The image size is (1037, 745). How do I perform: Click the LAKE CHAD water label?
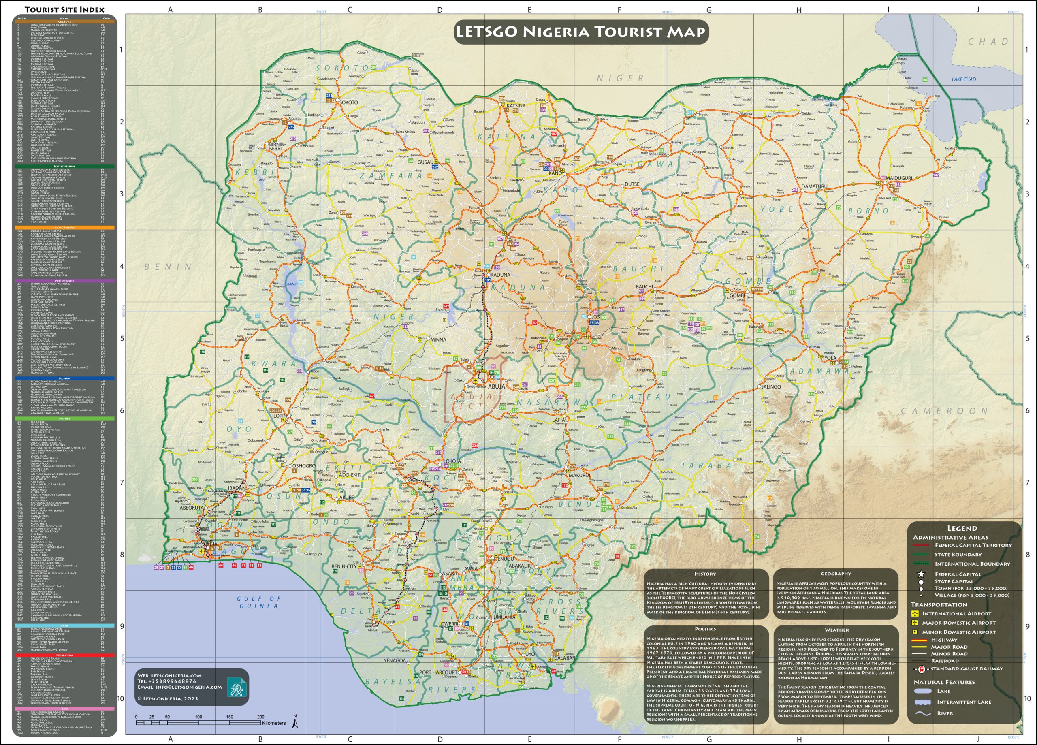pyautogui.click(x=964, y=79)
